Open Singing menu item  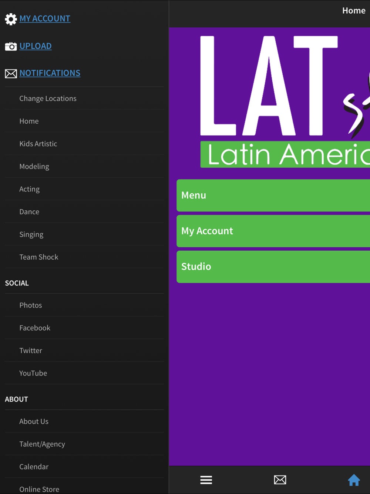click(x=84, y=234)
